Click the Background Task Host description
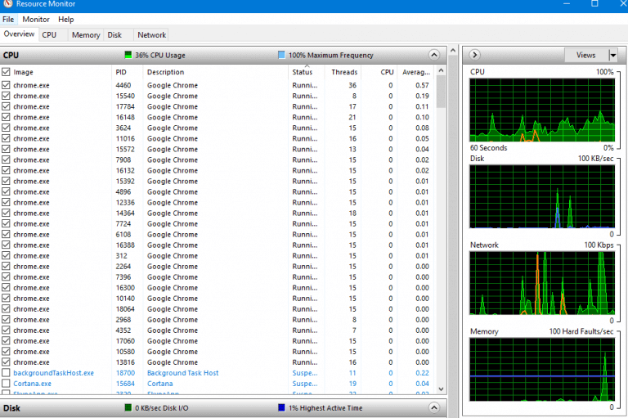Image resolution: width=628 pixels, height=418 pixels. [x=182, y=373]
